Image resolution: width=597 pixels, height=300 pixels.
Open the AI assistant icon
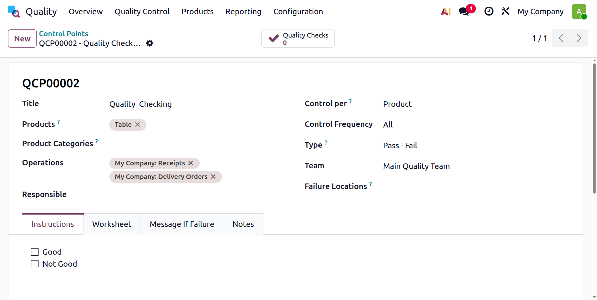point(446,12)
